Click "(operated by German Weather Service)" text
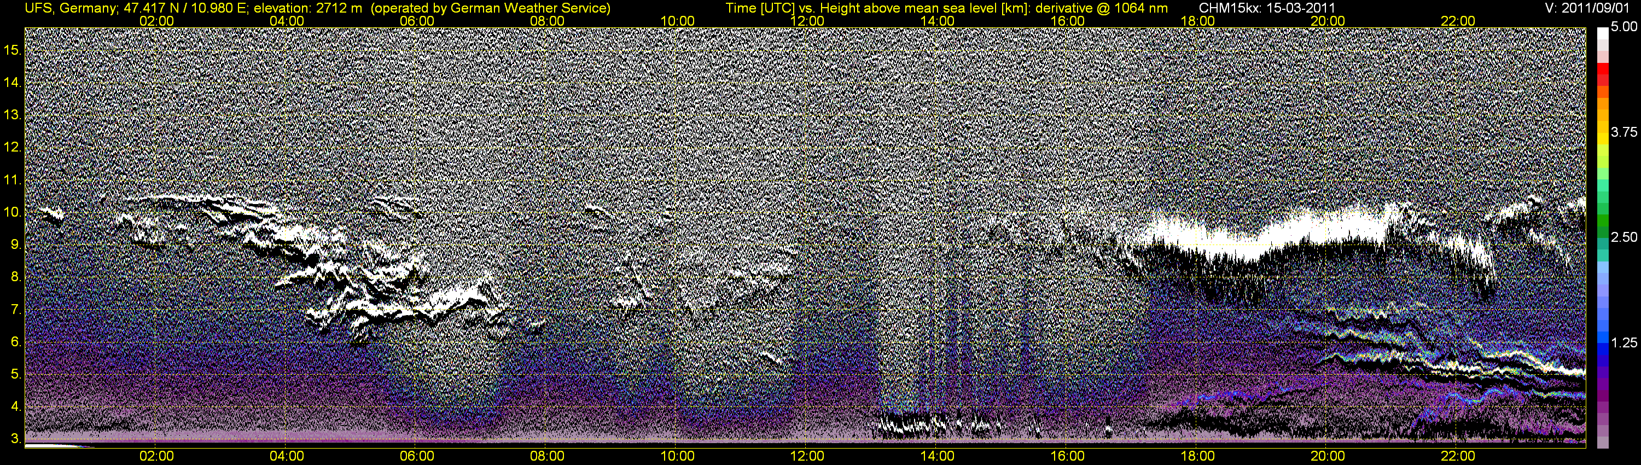 click(x=491, y=8)
